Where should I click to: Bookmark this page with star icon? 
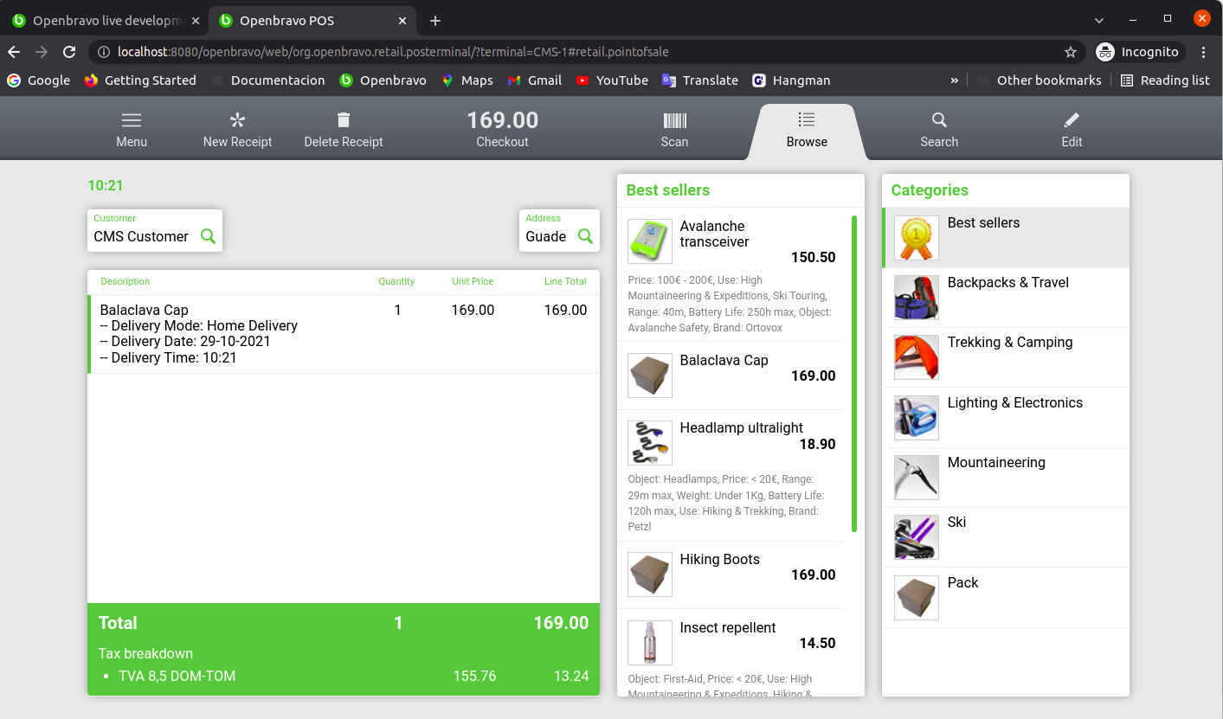pyautogui.click(x=1071, y=52)
